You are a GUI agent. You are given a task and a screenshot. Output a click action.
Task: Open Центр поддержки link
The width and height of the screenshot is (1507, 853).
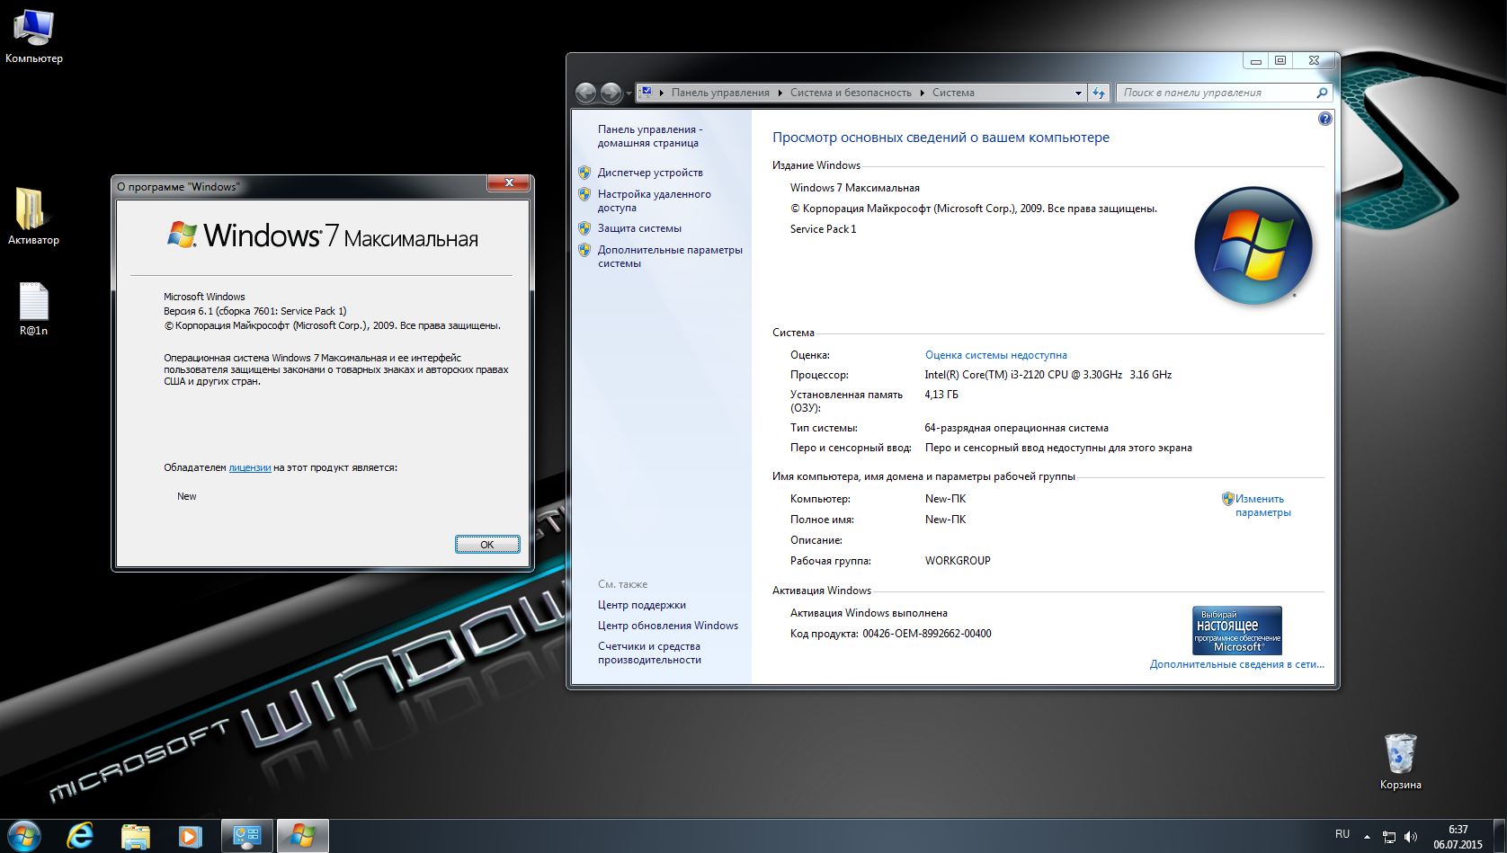(641, 605)
